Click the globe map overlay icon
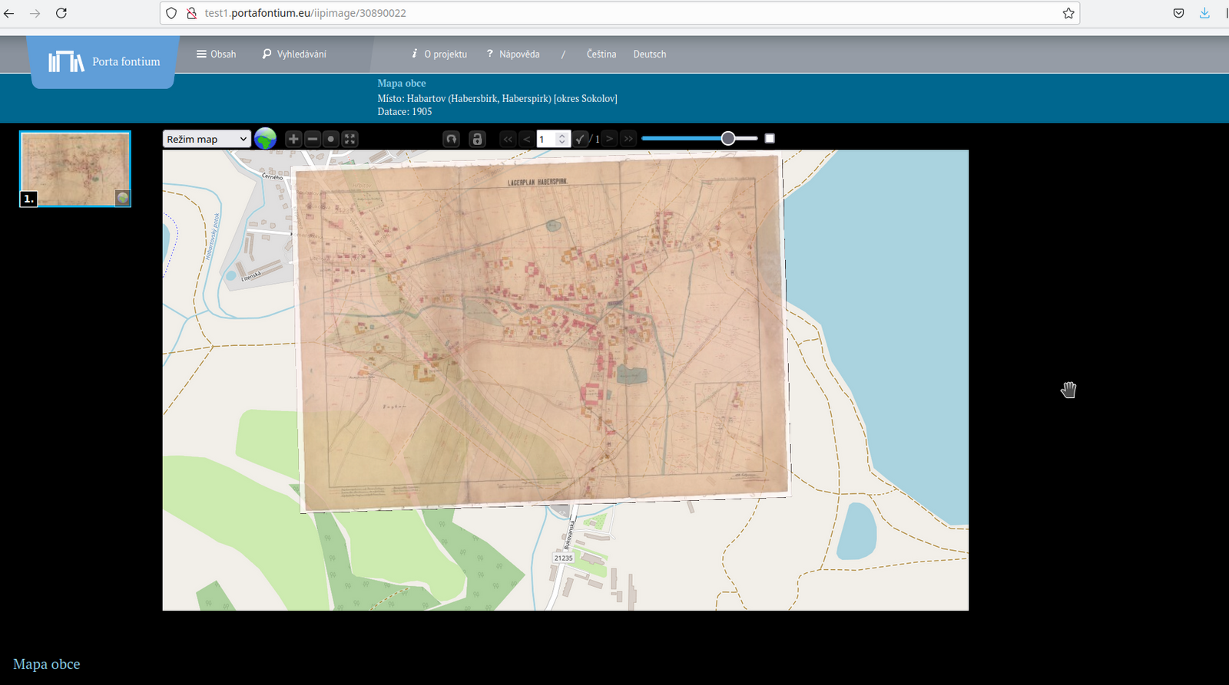Viewport: 1229px width, 685px height. click(265, 139)
